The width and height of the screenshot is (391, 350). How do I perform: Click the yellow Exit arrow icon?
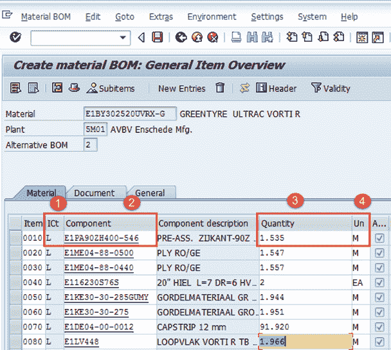197,38
